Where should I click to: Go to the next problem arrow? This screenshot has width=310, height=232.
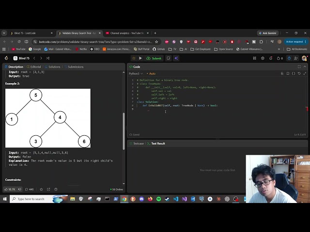pyautogui.click(x=41, y=58)
